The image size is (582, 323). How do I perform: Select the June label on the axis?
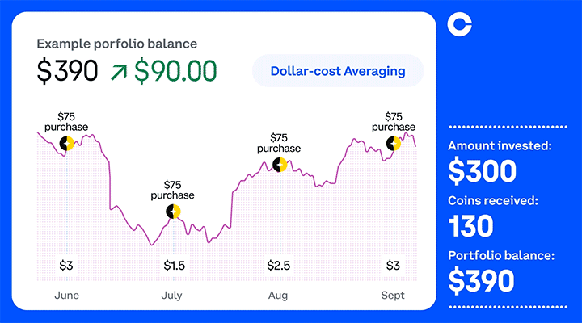coord(66,296)
